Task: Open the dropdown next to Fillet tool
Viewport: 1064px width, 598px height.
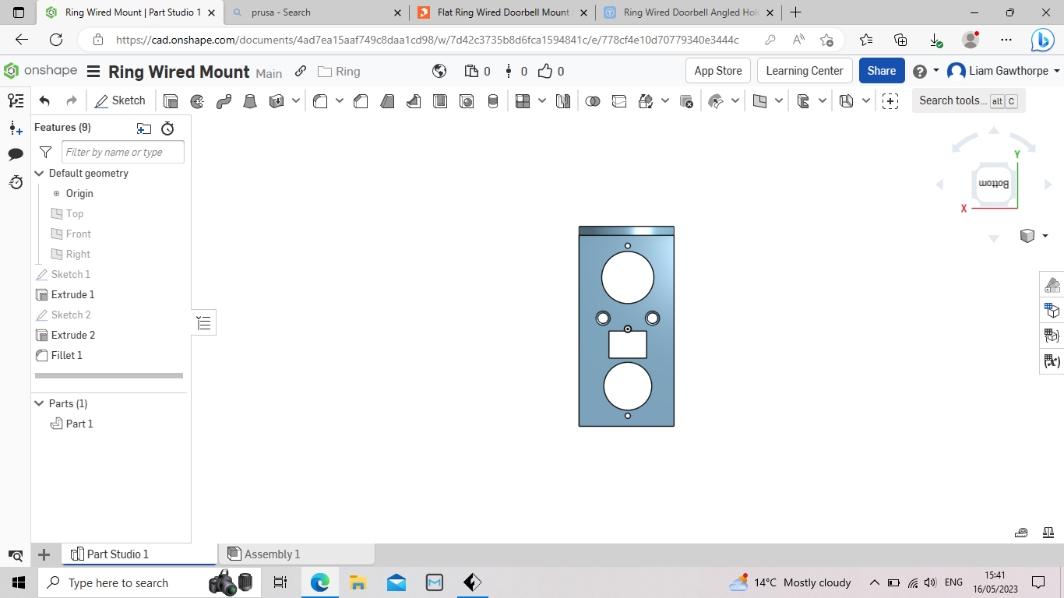Action: tap(340, 101)
